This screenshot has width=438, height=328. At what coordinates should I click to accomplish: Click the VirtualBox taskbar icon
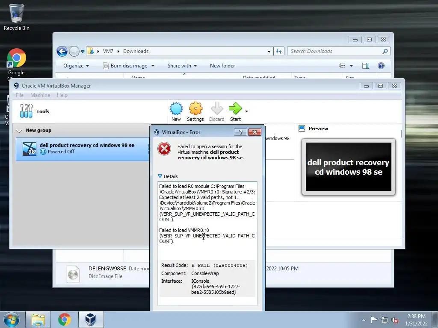point(91,319)
